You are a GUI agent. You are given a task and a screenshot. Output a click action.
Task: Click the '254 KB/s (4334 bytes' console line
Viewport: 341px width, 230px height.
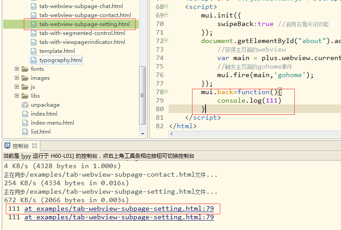(x=66, y=183)
